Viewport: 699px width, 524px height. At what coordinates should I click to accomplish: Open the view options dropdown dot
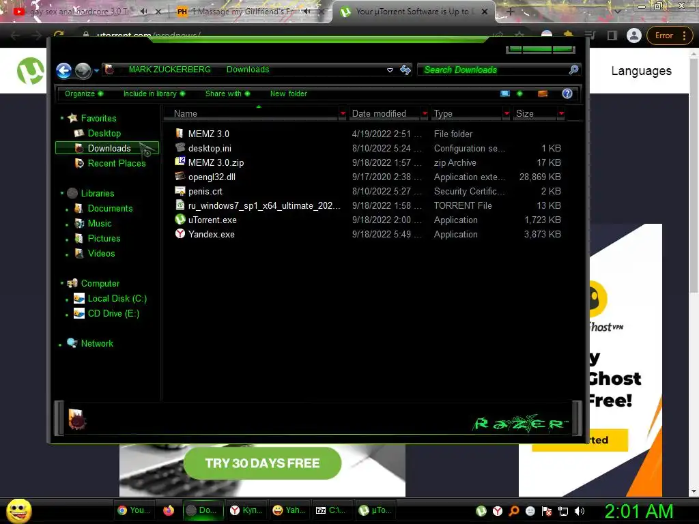(519, 93)
